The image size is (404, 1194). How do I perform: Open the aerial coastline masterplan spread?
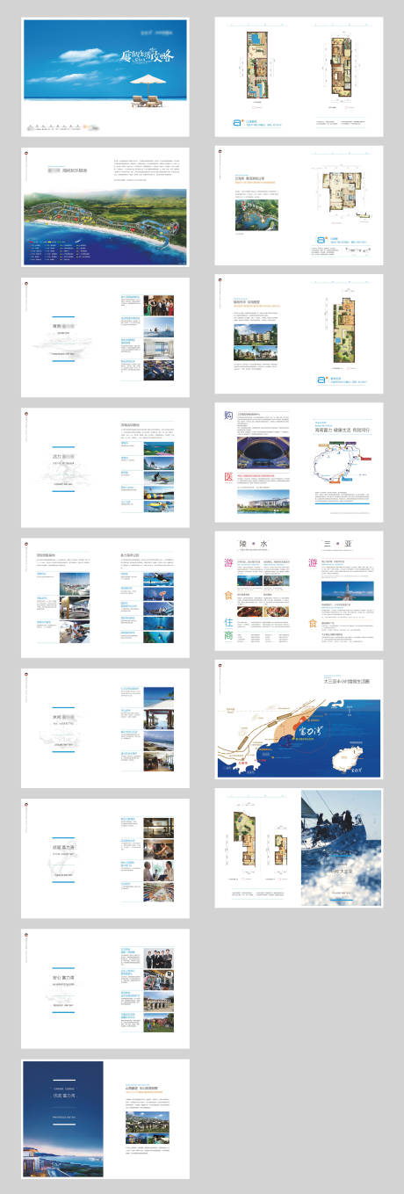click(105, 206)
